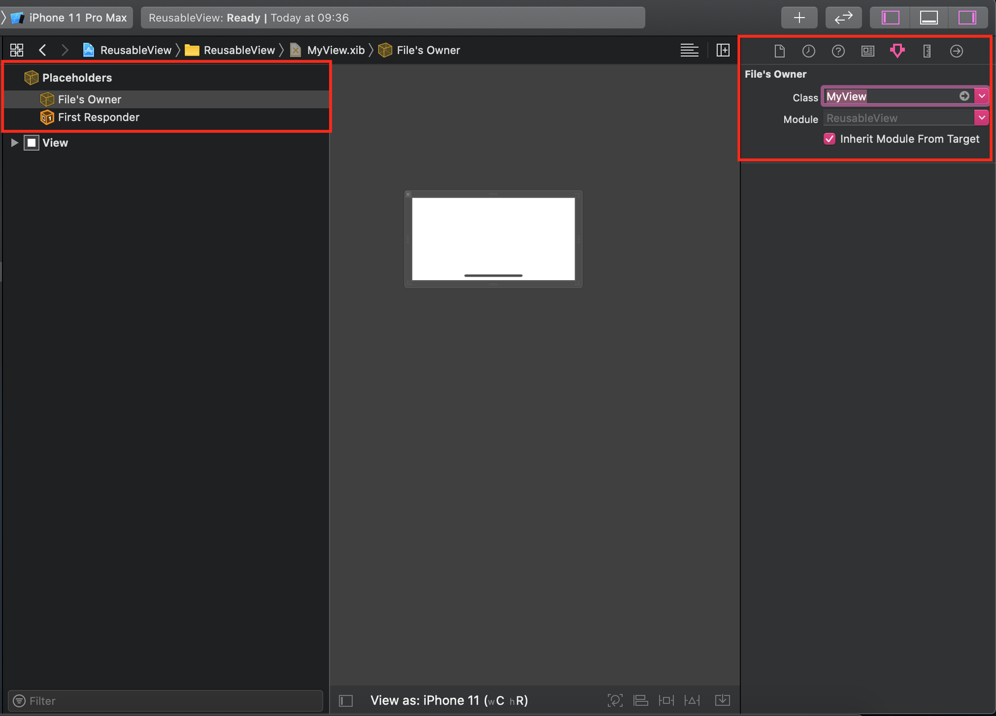Select MyView.xib in the jump bar
996x716 pixels.
[327, 50]
